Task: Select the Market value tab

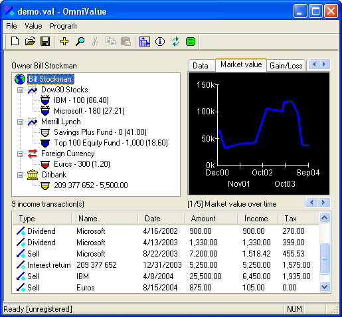Action: pos(241,64)
